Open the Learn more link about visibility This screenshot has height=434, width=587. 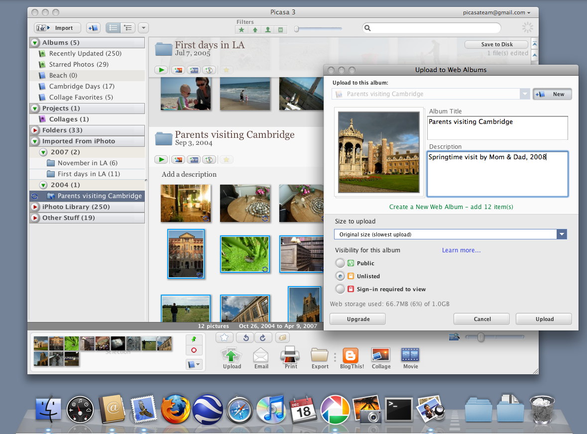point(461,250)
